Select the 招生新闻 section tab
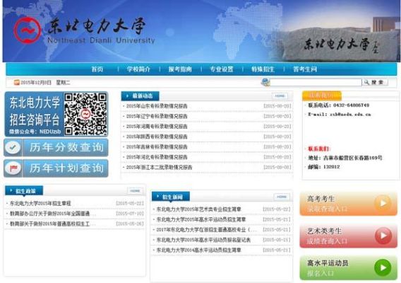This screenshot has width=401, height=283. pos(171,197)
